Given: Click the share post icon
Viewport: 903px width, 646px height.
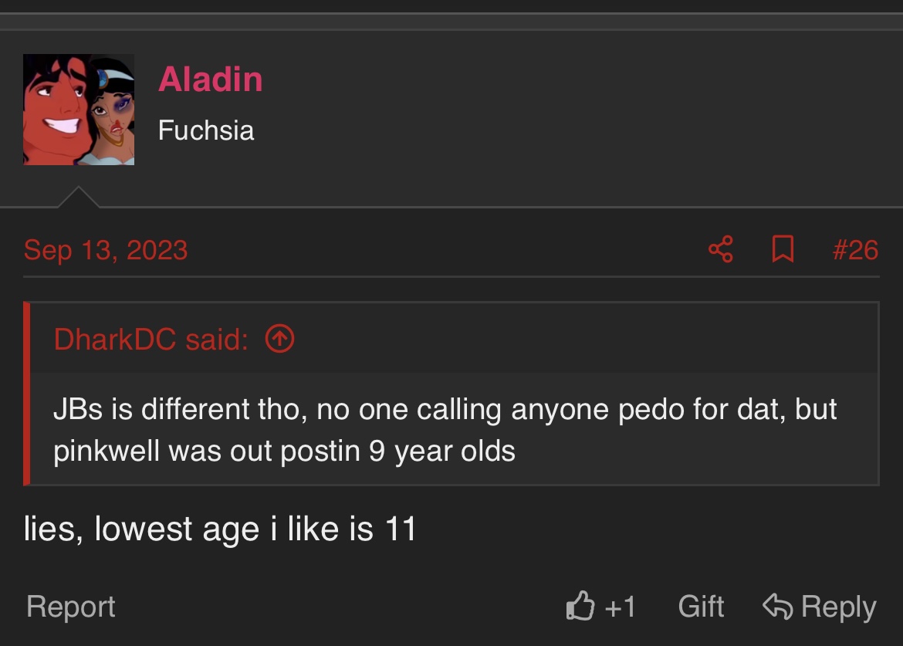Looking at the screenshot, I should [x=720, y=249].
